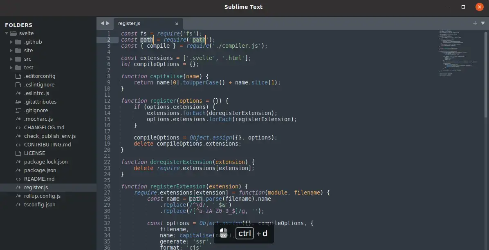Click the .eslintignore file icon

pyautogui.click(x=18, y=84)
